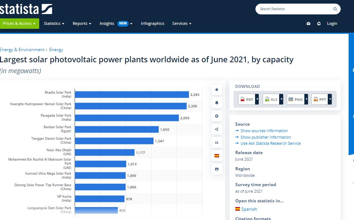The image size is (354, 220).
Task: Click the Spanish flag icon in chart toolbar
Action: (217, 156)
